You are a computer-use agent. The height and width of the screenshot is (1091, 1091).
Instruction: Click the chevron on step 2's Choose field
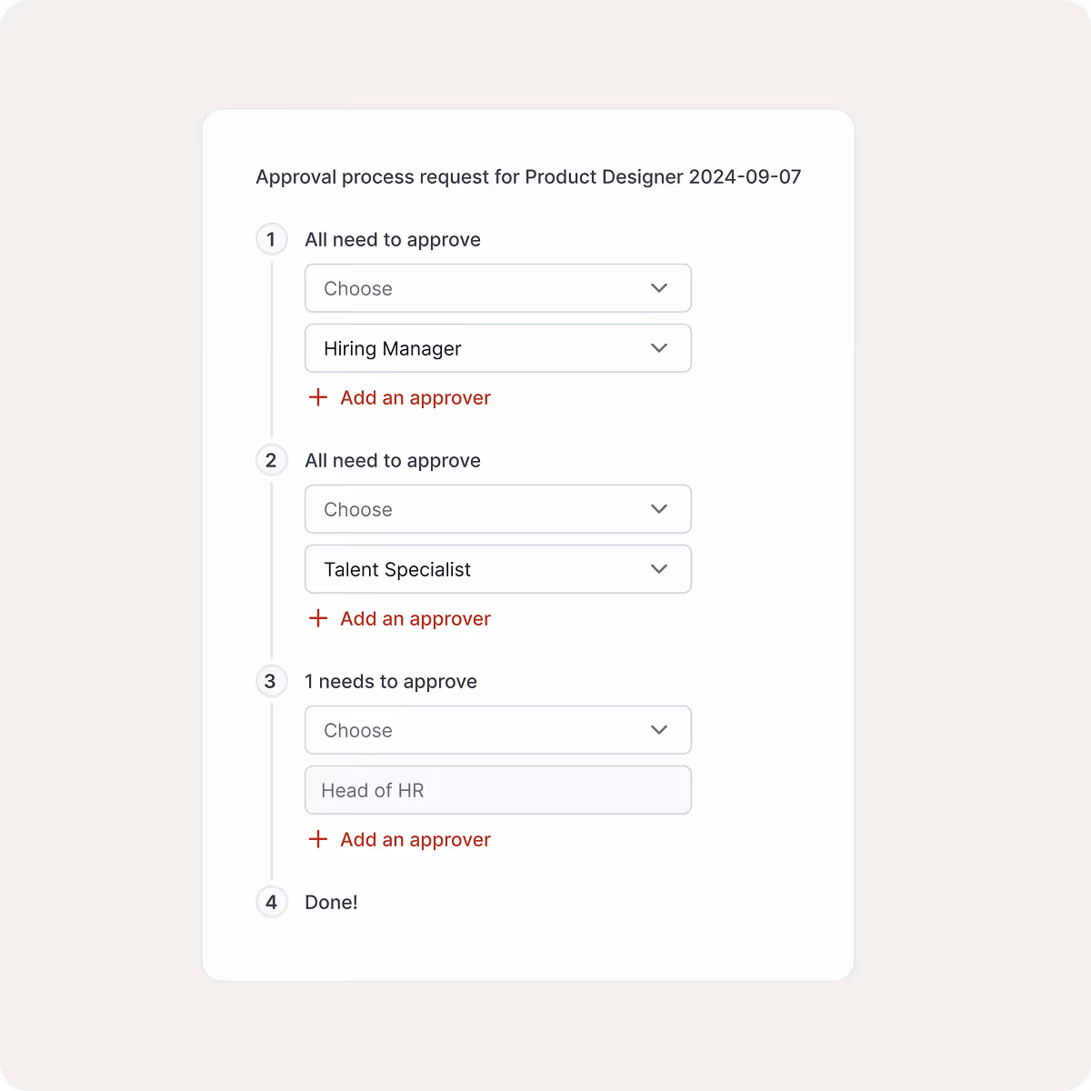point(659,509)
